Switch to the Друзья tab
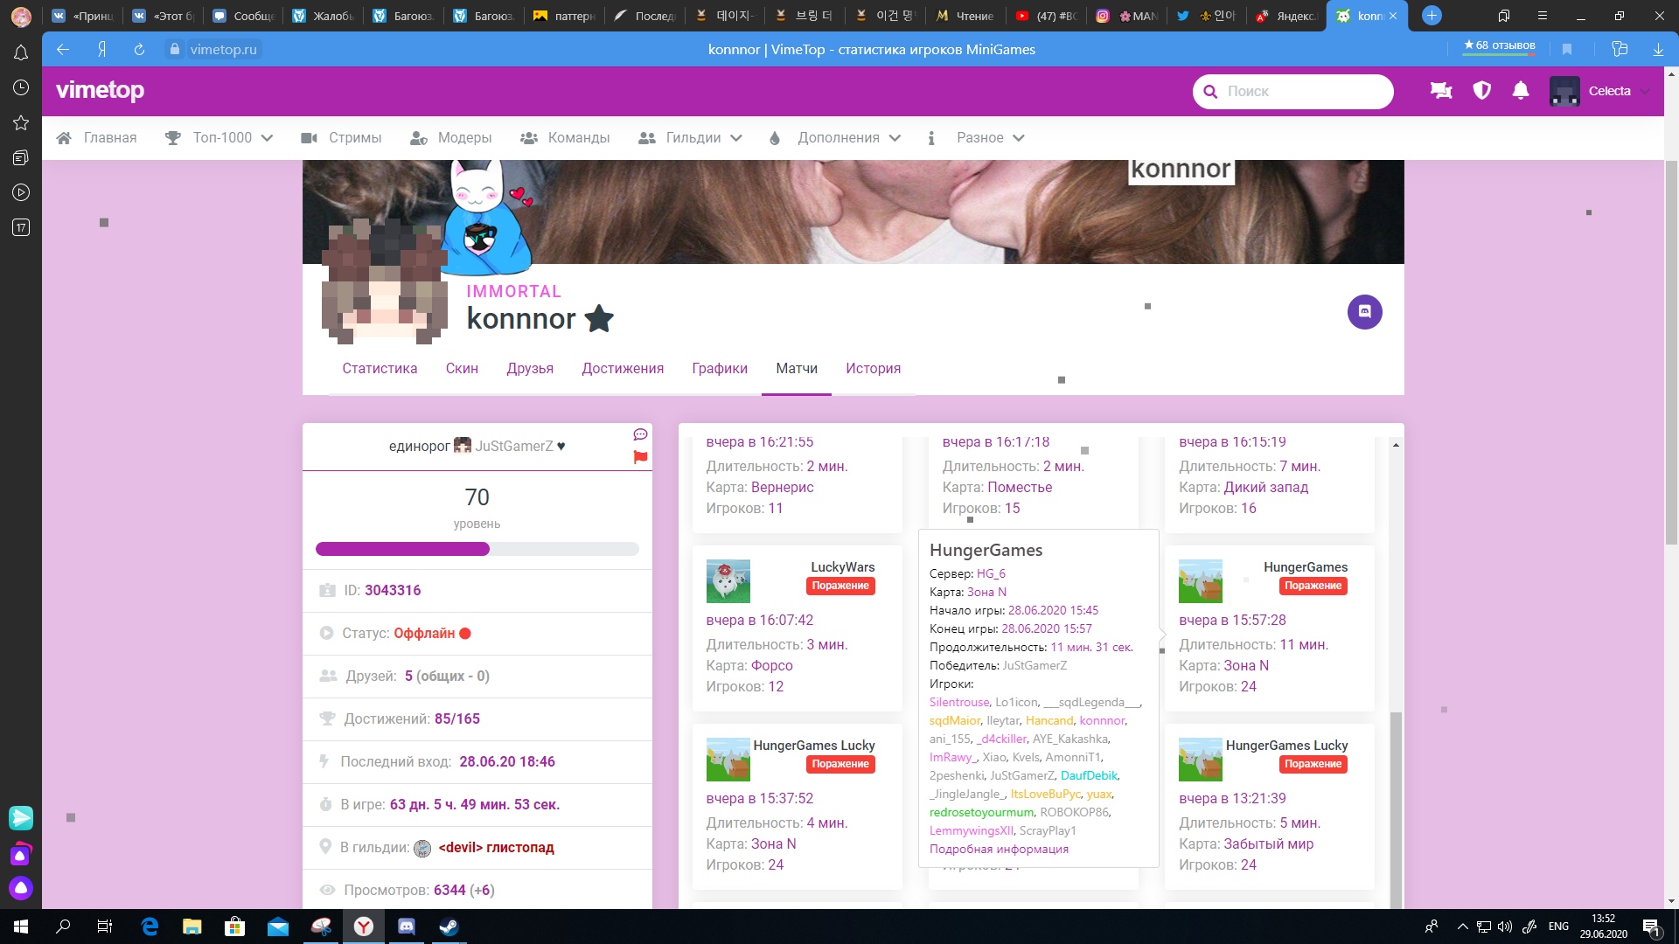The width and height of the screenshot is (1679, 944). [530, 368]
